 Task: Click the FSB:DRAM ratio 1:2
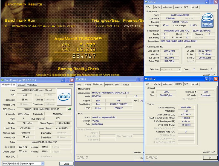point(186,111)
